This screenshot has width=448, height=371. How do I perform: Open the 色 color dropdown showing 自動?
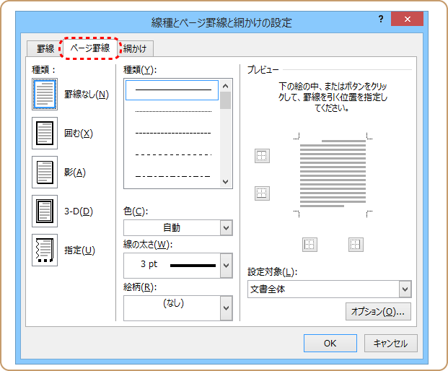pyautogui.click(x=178, y=228)
